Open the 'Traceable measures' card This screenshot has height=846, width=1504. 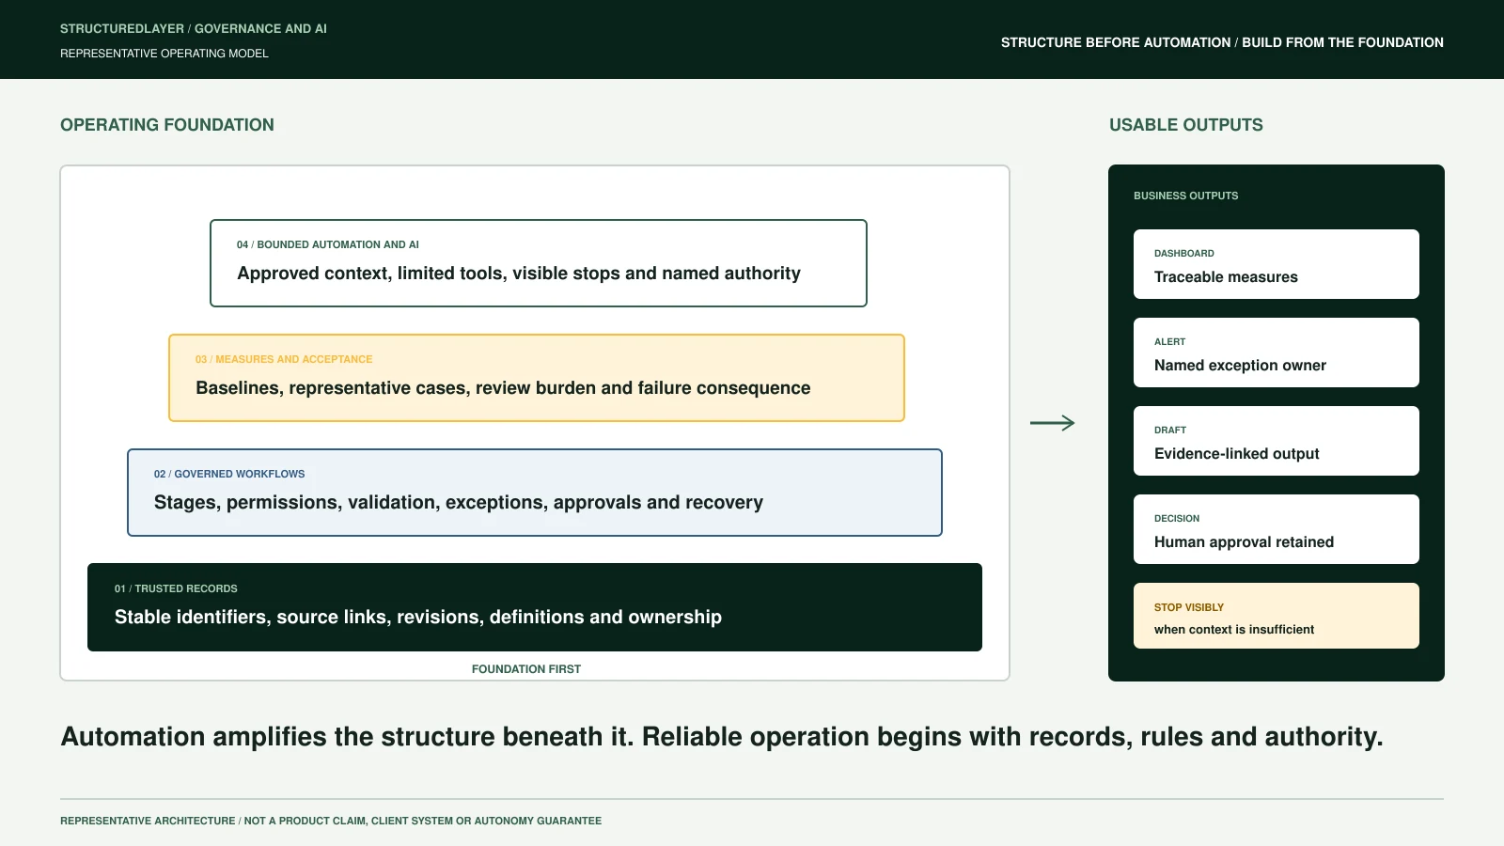coord(1277,264)
